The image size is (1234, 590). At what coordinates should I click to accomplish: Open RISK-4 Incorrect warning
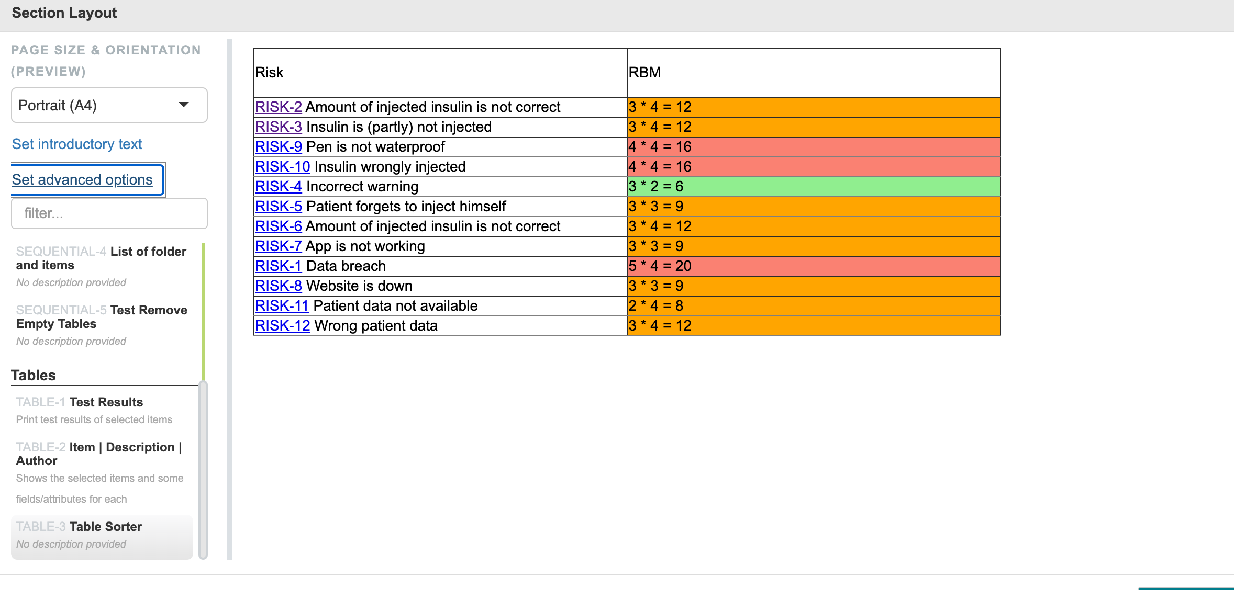278,186
